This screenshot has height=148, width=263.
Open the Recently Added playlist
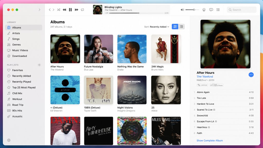click(x=24, y=76)
